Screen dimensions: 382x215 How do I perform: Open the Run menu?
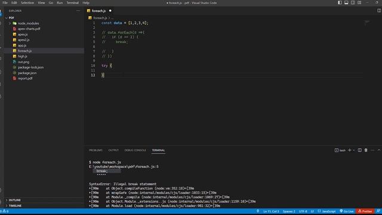[x=60, y=2]
